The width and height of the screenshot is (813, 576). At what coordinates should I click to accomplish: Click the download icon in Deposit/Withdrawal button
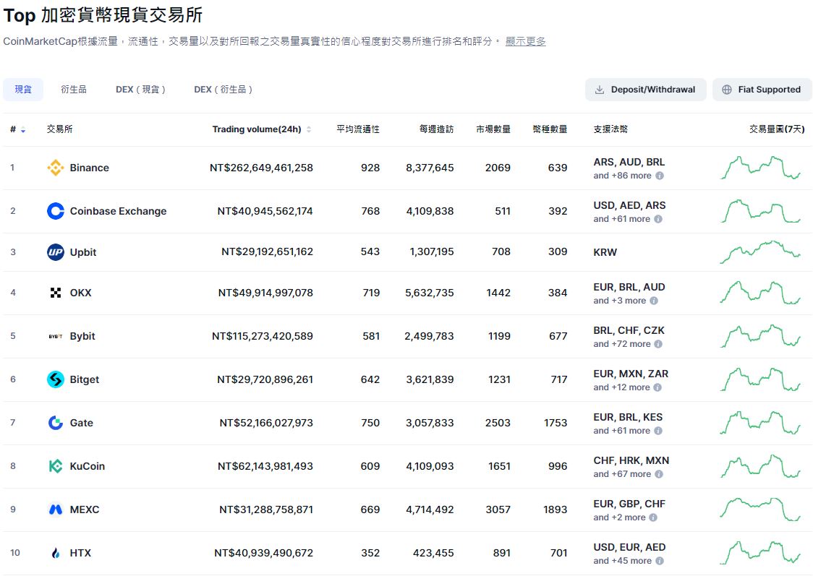pyautogui.click(x=600, y=90)
